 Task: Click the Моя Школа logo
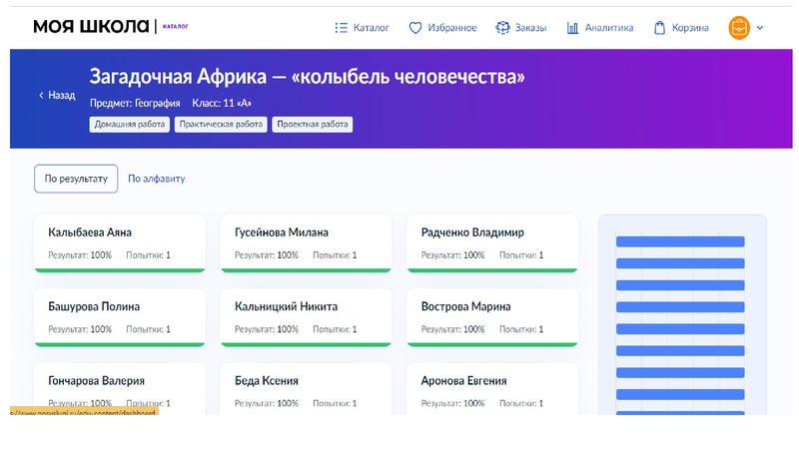pyautogui.click(x=91, y=26)
